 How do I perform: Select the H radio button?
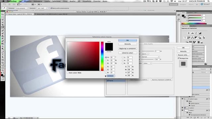click(106, 57)
